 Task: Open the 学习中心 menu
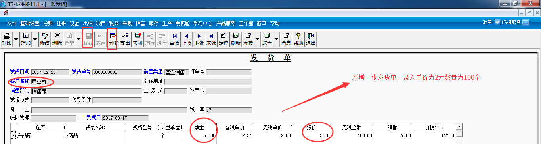203,23
